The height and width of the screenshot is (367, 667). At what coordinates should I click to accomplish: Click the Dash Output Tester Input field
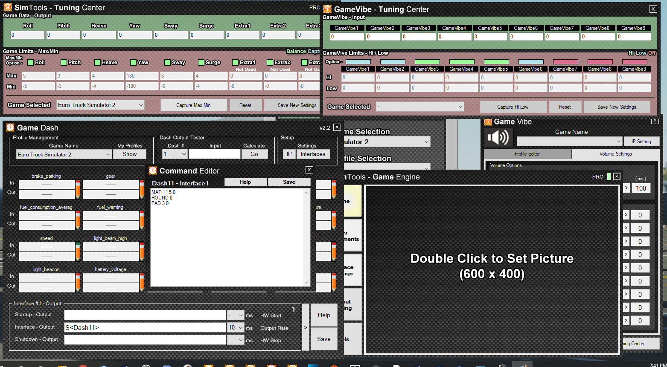215,154
